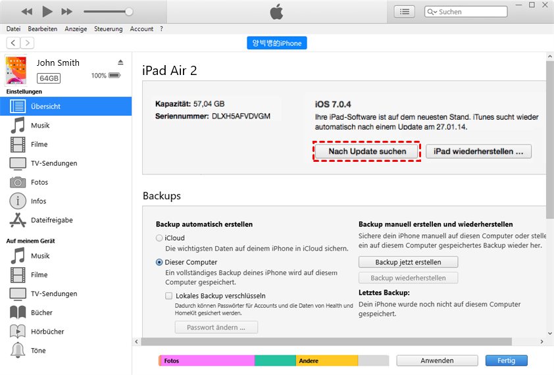Open the Account menu
Viewport: 554px width, 375px height.
[x=141, y=29]
